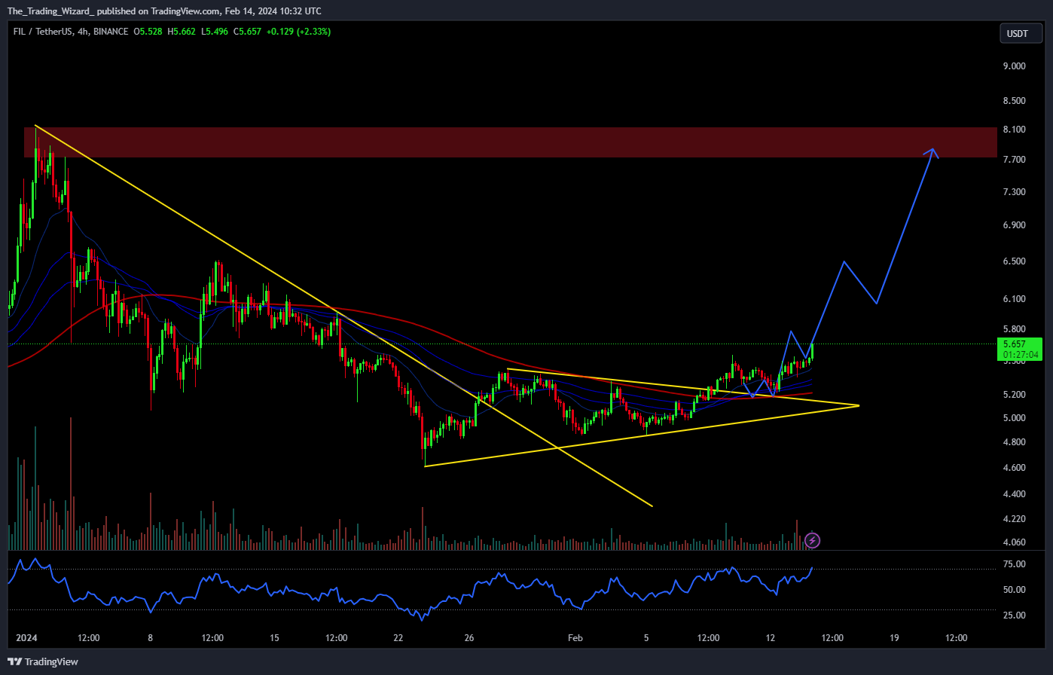Screen dimensions: 1053x675
Task: Click the 2024 date axis label
Action: click(26, 638)
